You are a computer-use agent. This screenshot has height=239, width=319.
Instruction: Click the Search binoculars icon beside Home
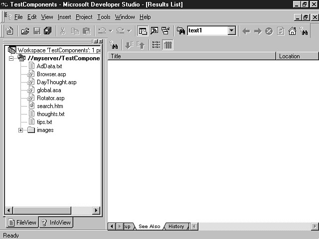pyautogui.click(x=304, y=31)
